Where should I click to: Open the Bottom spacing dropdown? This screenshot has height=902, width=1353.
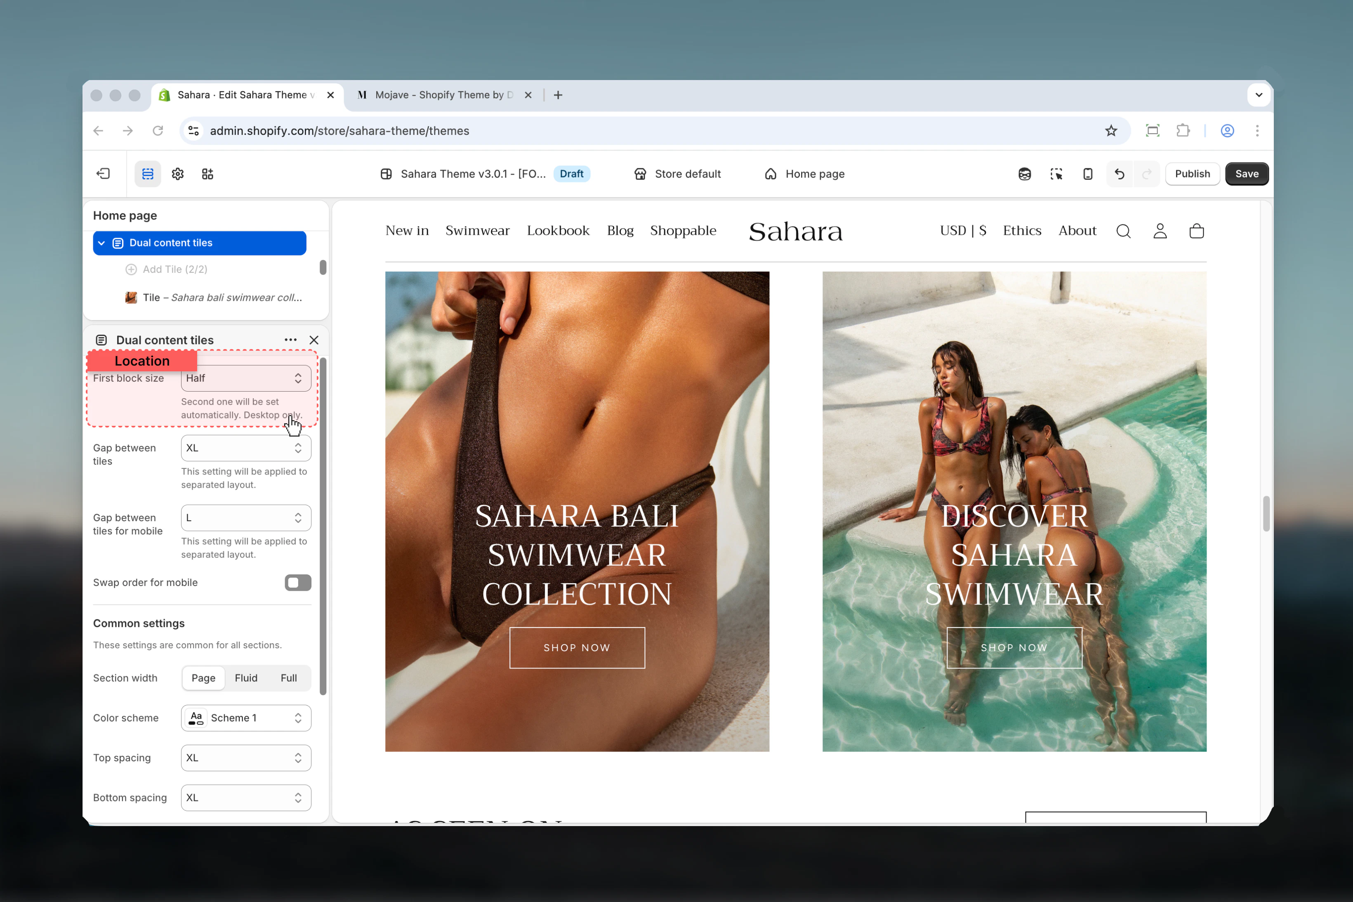(x=246, y=797)
